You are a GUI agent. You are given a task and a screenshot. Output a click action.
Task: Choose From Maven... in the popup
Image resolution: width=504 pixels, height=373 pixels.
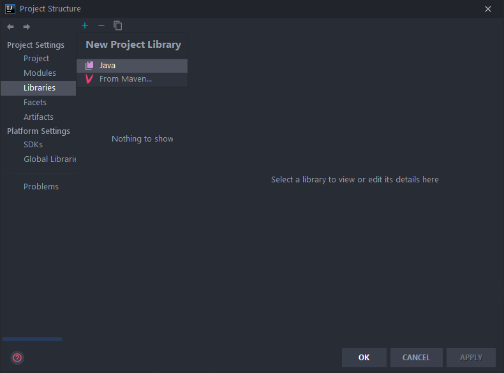(x=132, y=78)
